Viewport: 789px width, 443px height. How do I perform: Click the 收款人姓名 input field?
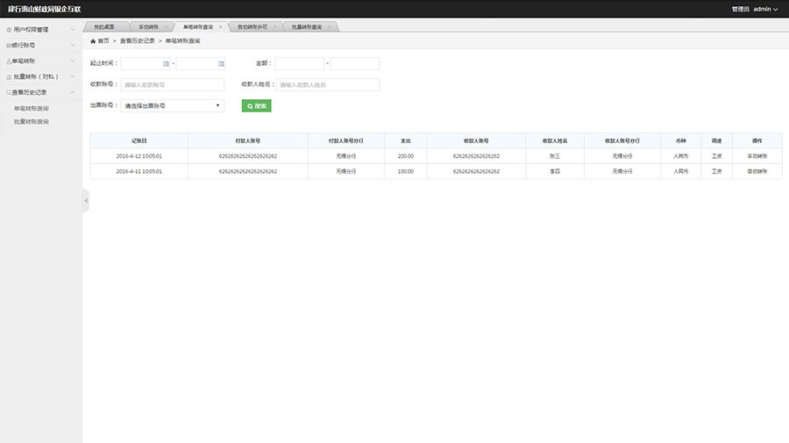point(328,85)
